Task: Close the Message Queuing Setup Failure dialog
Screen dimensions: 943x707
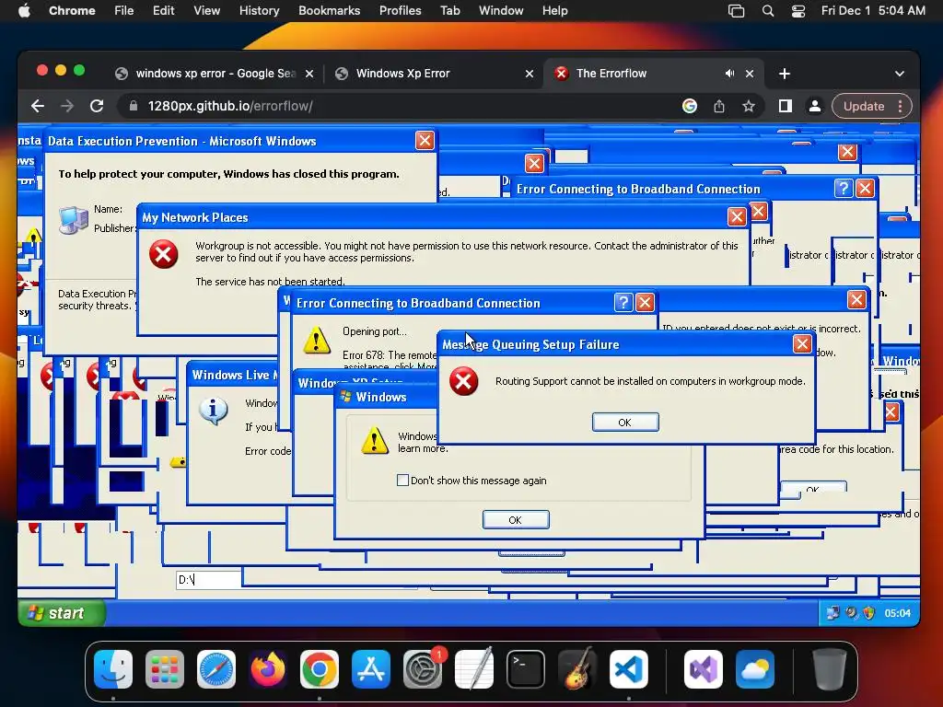Action: coord(802,344)
